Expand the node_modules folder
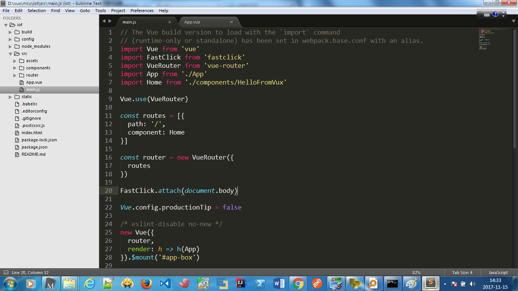 (11, 47)
